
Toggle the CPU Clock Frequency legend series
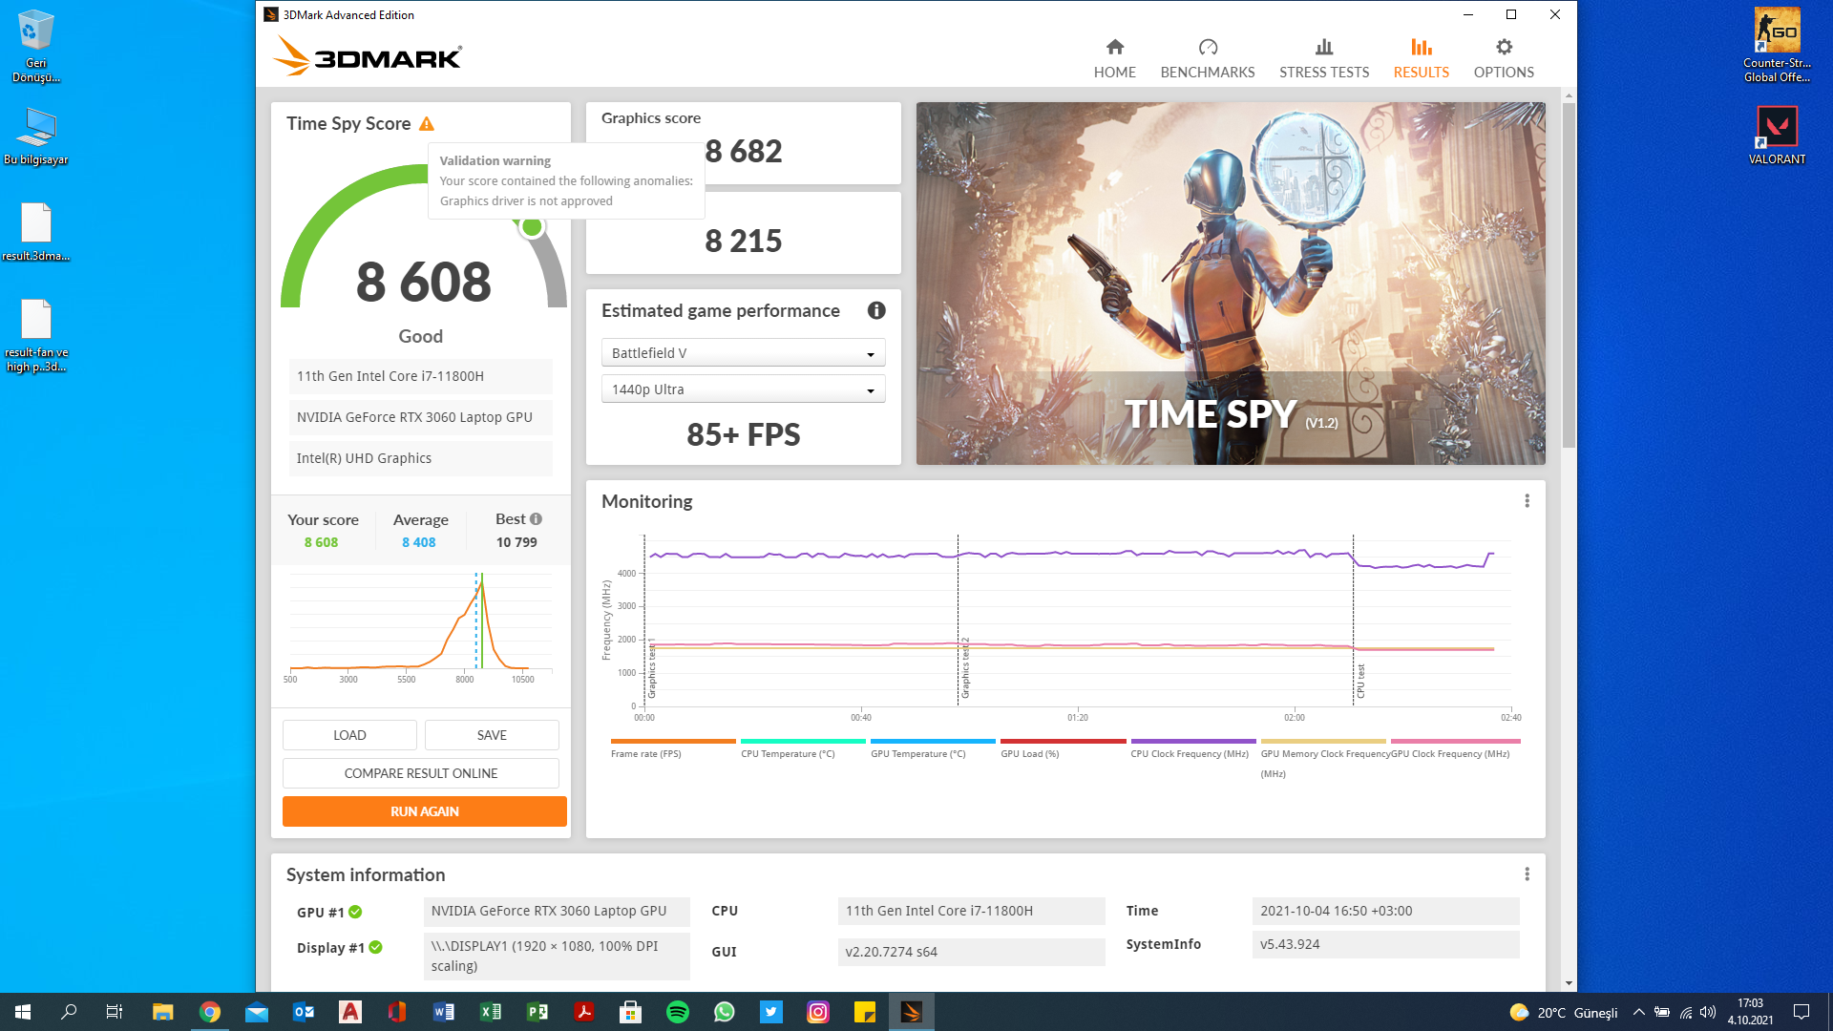coord(1189,753)
